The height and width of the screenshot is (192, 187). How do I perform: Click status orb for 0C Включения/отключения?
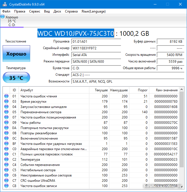pos(6,138)
